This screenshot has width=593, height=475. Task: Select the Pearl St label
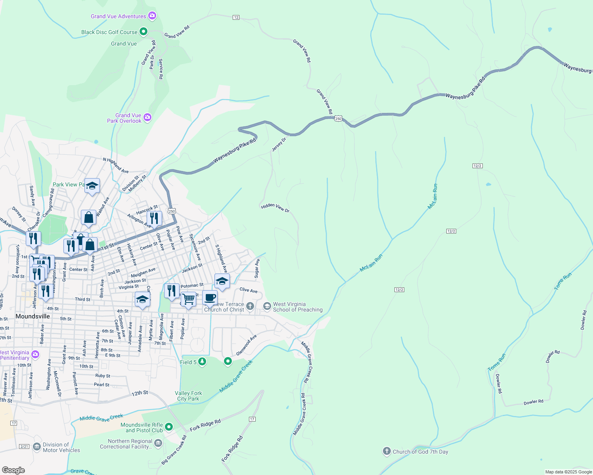point(101,385)
